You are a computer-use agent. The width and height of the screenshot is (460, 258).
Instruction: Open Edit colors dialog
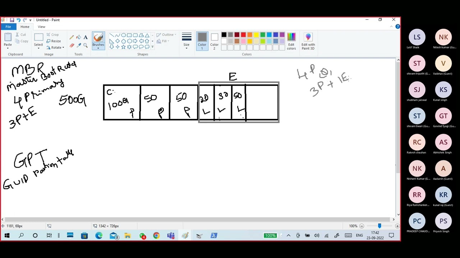pyautogui.click(x=291, y=42)
